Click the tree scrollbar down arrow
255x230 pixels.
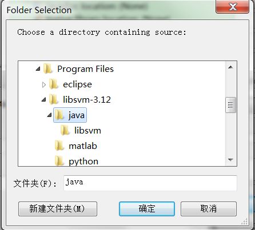[x=230, y=160]
